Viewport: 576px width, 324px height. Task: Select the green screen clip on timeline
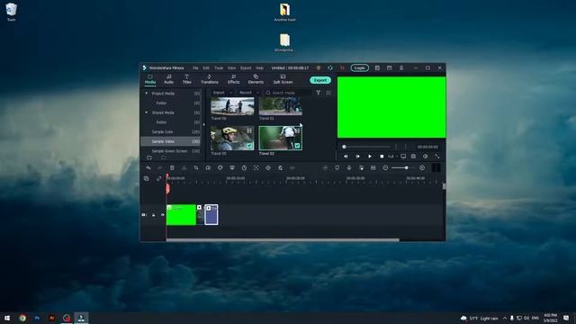(181, 215)
